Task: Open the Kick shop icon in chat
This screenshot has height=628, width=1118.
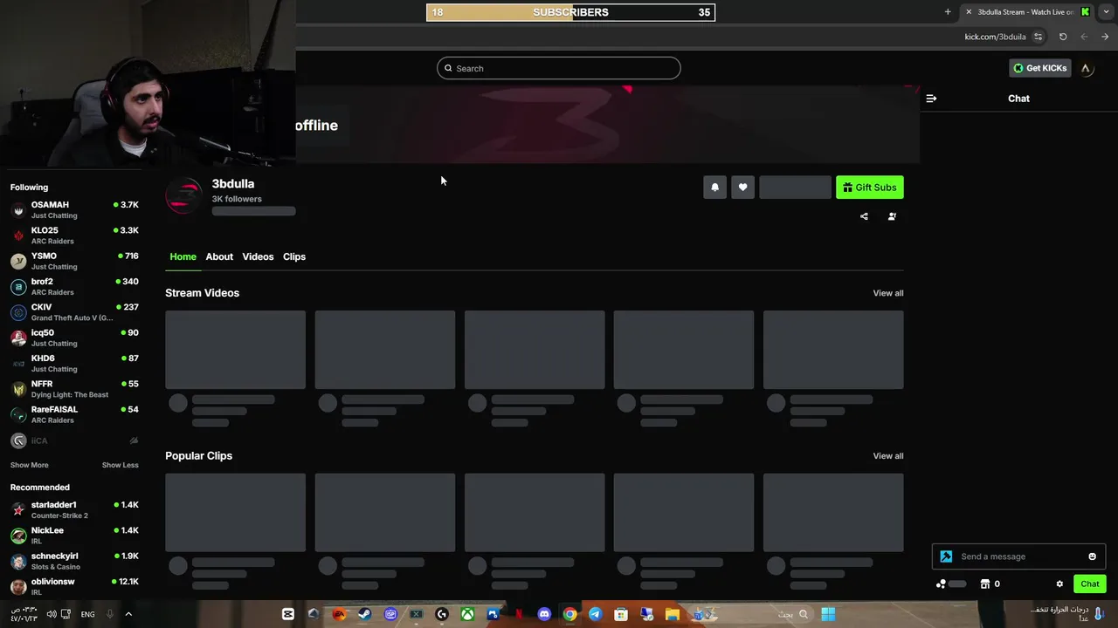Action: [x=985, y=584]
